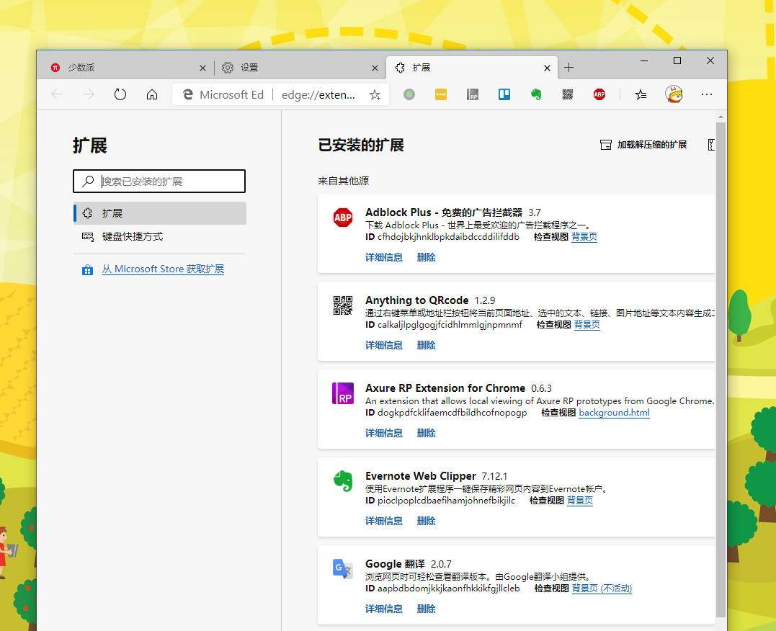Click 删除 for Anything to QRcode
Image resolution: width=776 pixels, height=631 pixels.
tap(426, 345)
